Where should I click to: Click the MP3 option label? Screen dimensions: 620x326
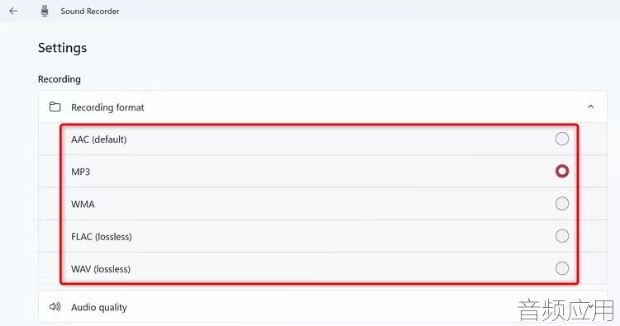click(81, 172)
